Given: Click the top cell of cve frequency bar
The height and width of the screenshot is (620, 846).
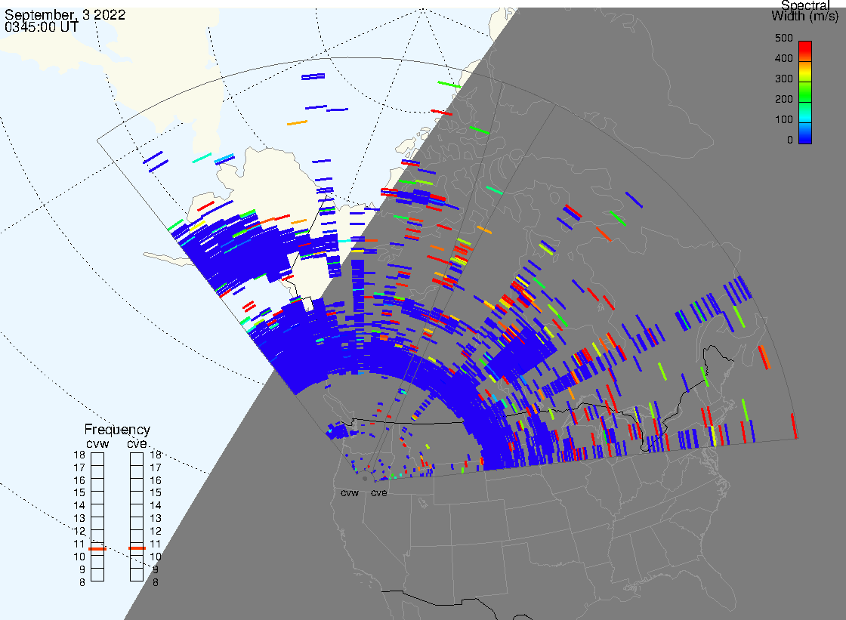Looking at the screenshot, I should coord(137,459).
